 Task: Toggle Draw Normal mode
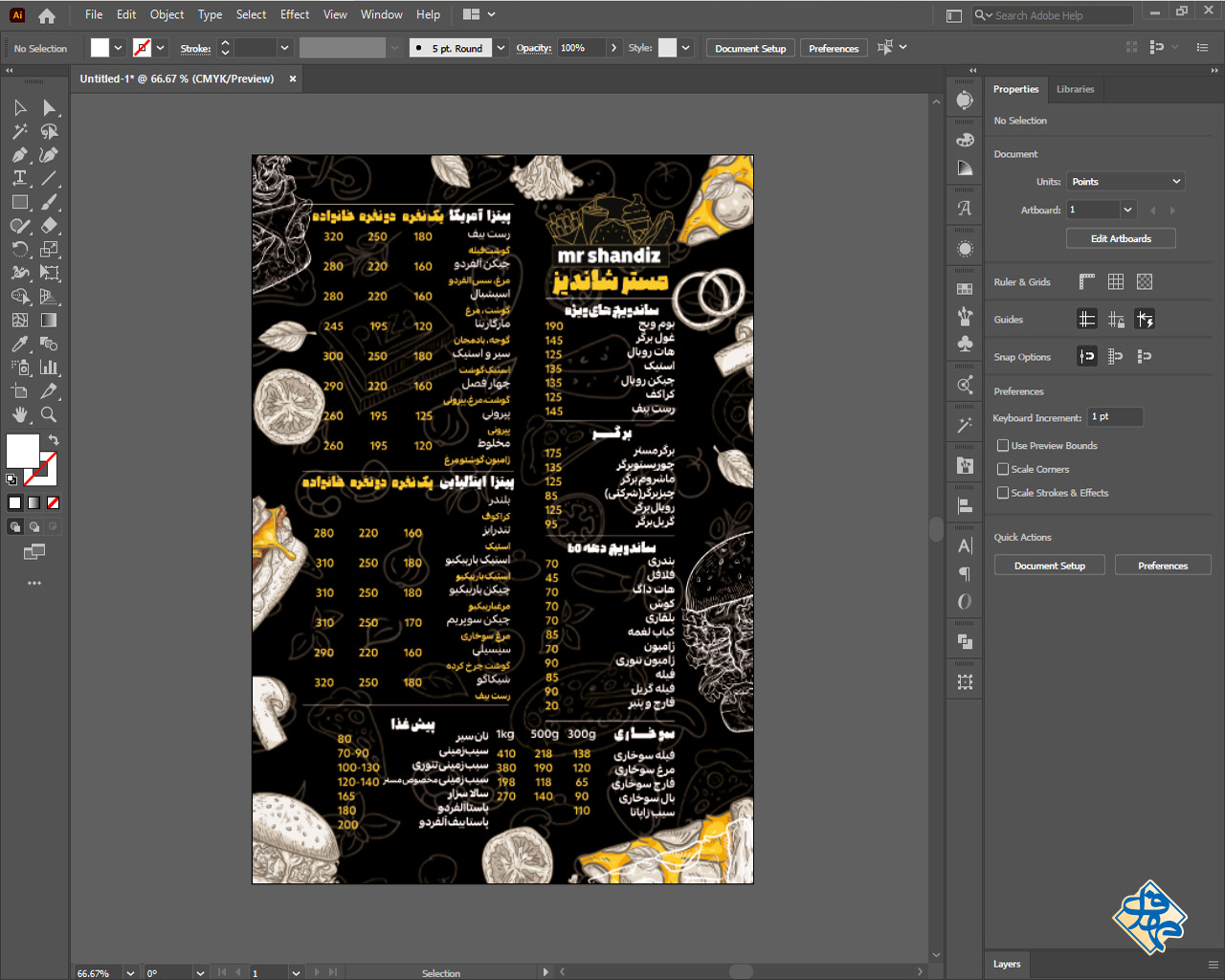click(x=15, y=526)
